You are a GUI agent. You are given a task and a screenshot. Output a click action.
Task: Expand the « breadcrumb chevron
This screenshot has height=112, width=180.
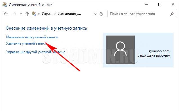39,14
